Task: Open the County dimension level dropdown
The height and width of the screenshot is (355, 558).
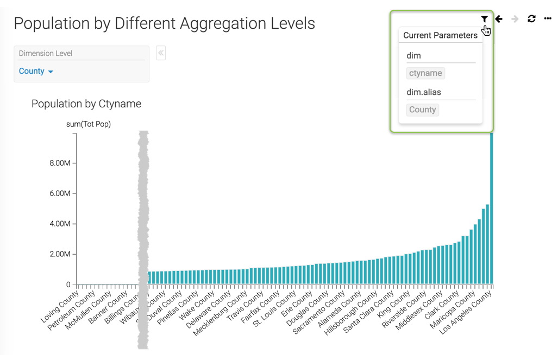Action: [36, 72]
